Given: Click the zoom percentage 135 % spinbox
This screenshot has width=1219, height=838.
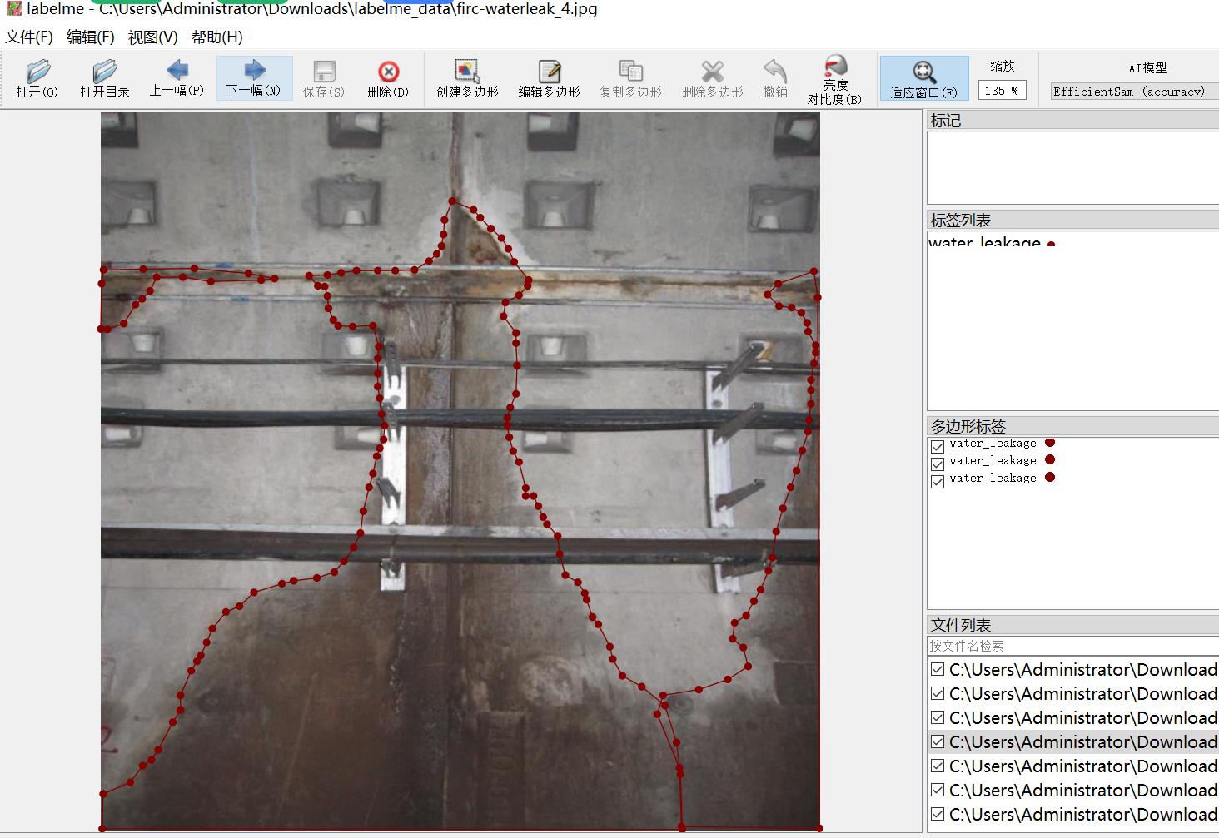Looking at the screenshot, I should (x=1002, y=91).
